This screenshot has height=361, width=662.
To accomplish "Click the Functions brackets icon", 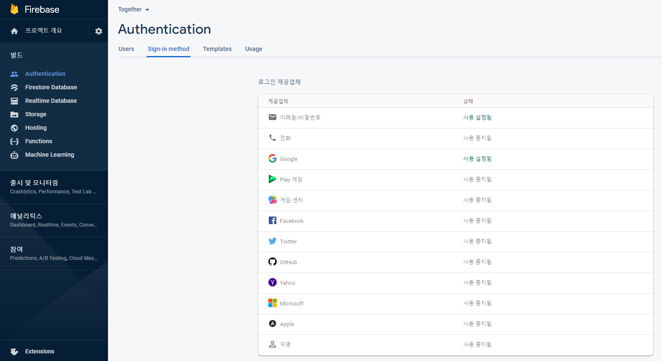I will pyautogui.click(x=14, y=141).
